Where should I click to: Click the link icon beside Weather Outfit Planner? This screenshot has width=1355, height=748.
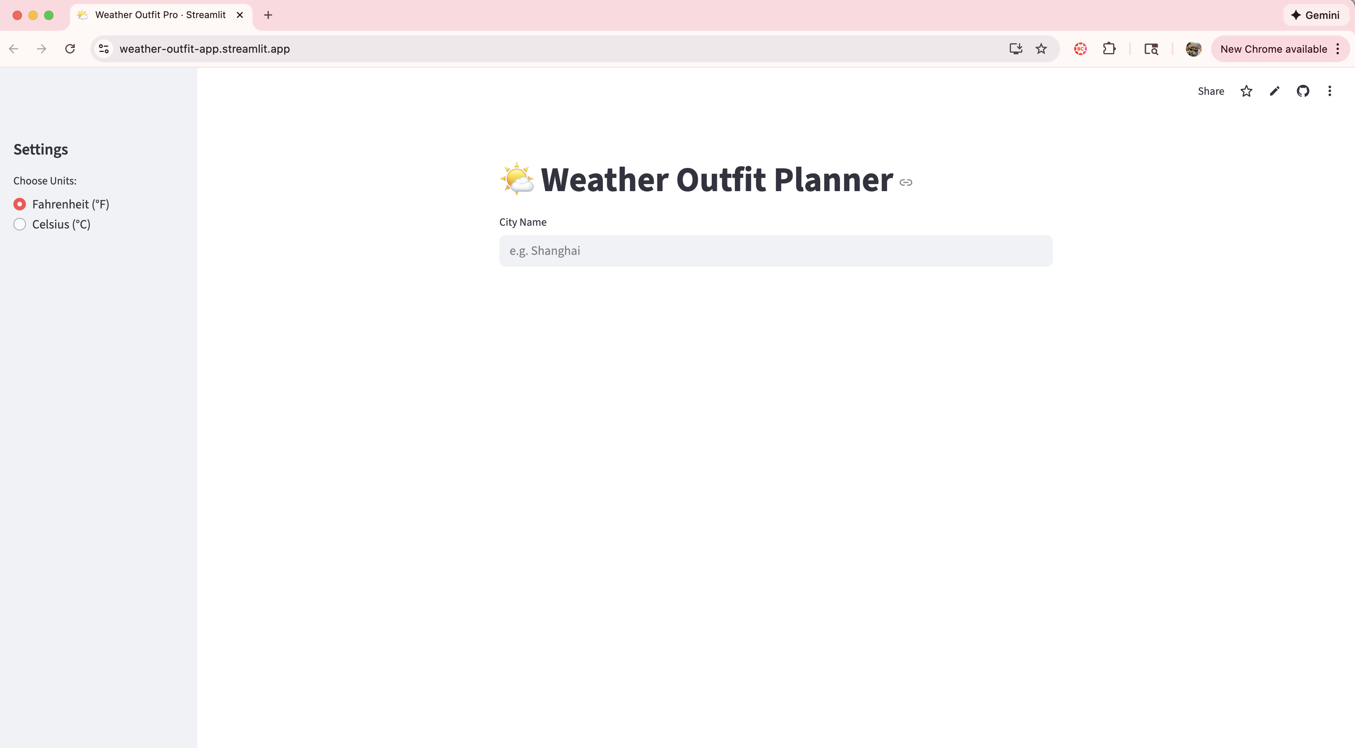click(x=906, y=182)
